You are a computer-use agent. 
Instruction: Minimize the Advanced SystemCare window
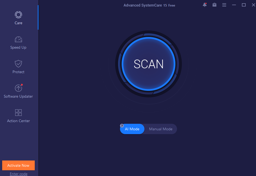[234, 5]
